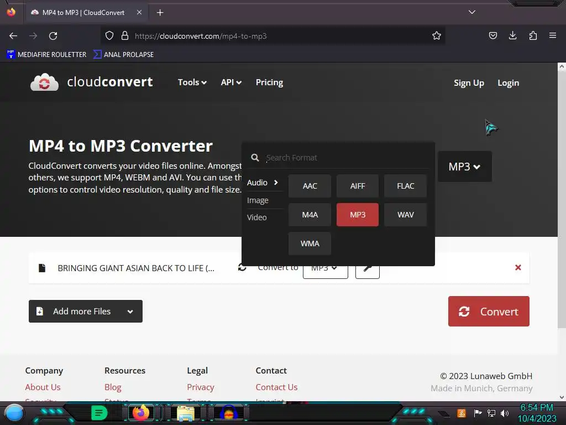The height and width of the screenshot is (425, 566).
Task: Start conversion with Convert button
Action: point(489,311)
